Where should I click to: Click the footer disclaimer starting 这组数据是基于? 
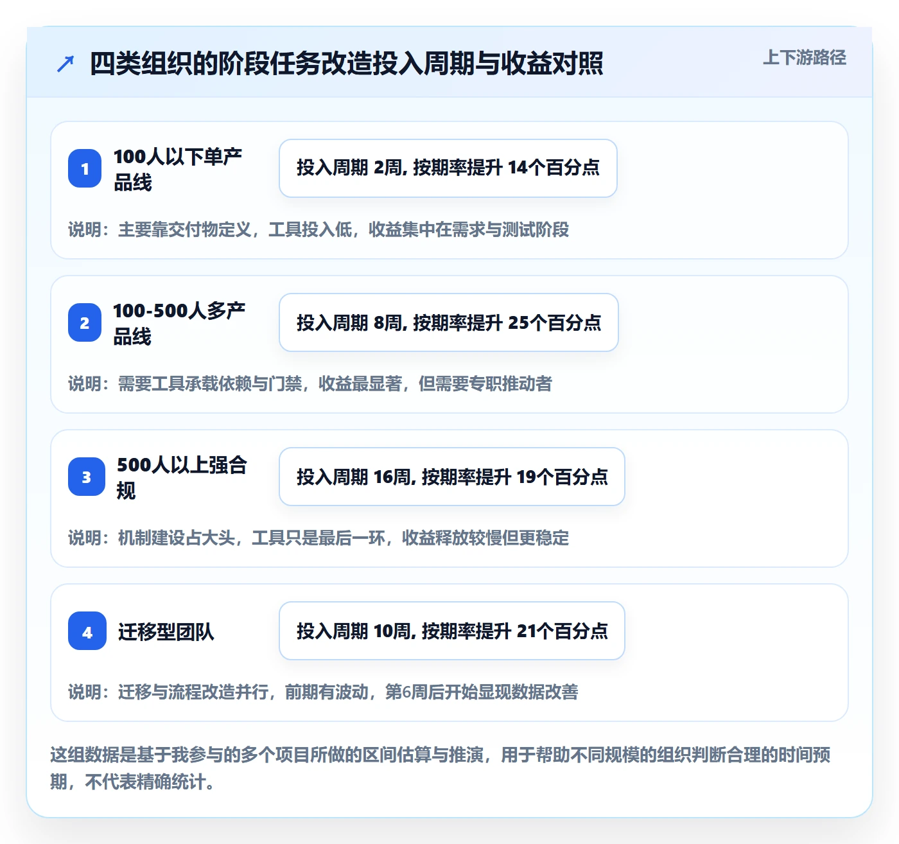[x=441, y=768]
